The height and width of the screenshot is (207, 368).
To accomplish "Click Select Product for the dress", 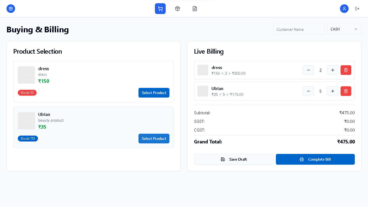I will pos(154,92).
